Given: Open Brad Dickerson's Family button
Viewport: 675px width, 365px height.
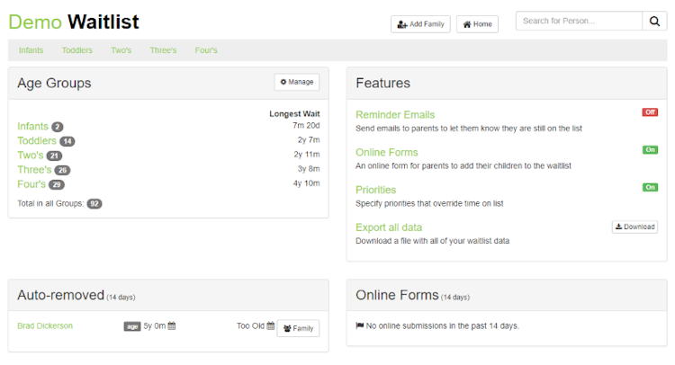Looking at the screenshot, I should (x=298, y=328).
